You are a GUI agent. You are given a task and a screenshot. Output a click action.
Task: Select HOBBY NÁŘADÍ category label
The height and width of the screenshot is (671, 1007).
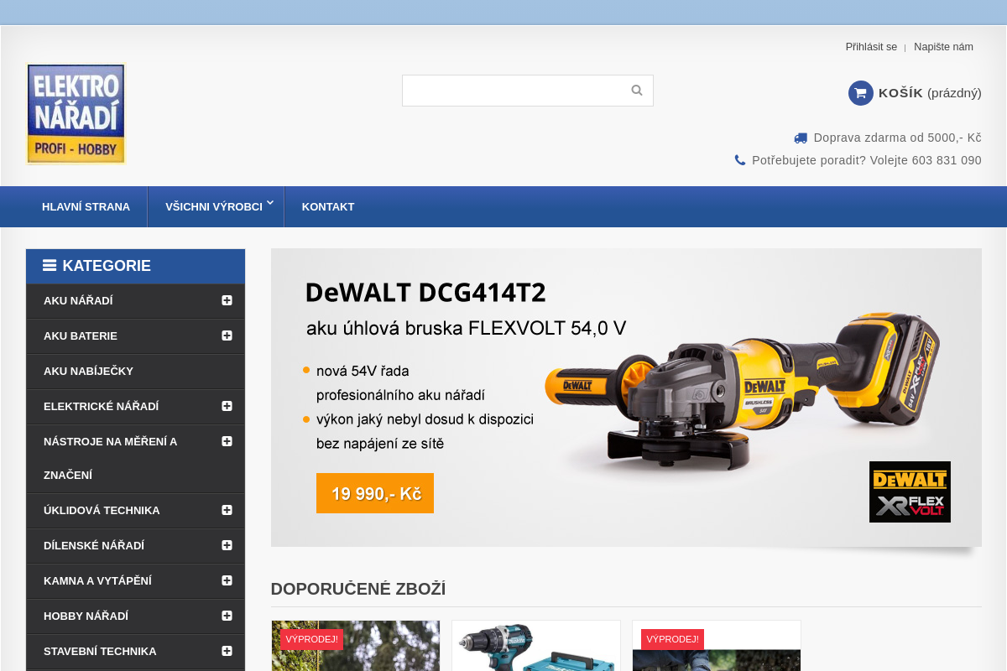(86, 616)
